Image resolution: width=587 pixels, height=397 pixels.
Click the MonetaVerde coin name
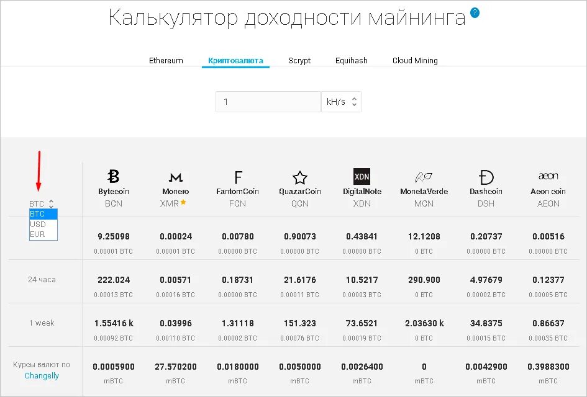[424, 192]
